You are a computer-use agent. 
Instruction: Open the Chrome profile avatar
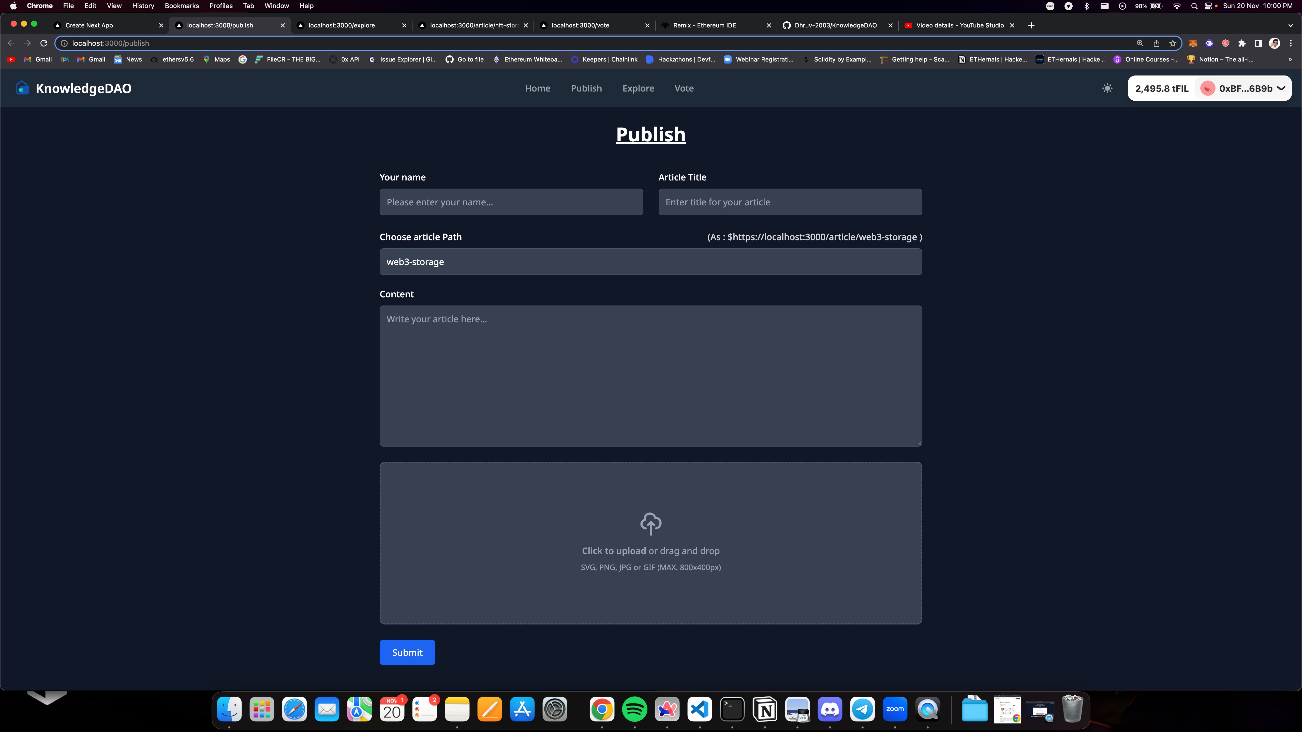tap(1275, 43)
